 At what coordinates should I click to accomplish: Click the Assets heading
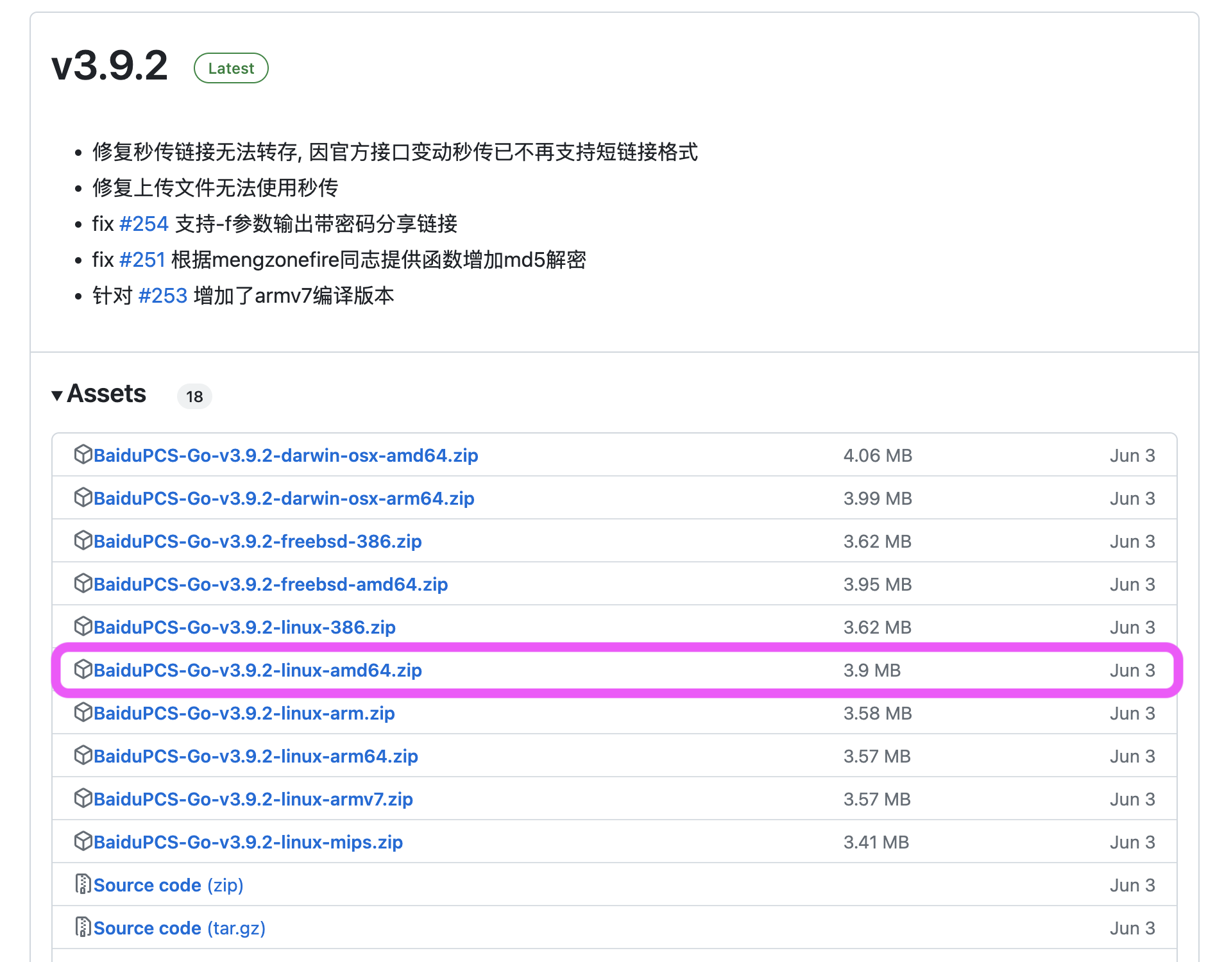[x=106, y=394]
